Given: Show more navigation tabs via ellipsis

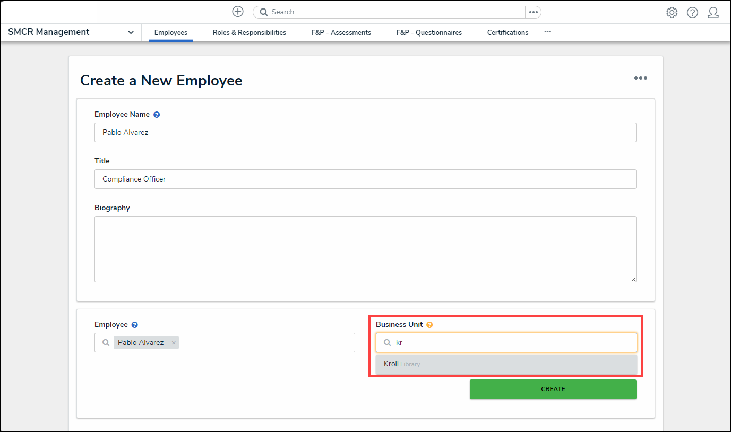Looking at the screenshot, I should coord(547,32).
